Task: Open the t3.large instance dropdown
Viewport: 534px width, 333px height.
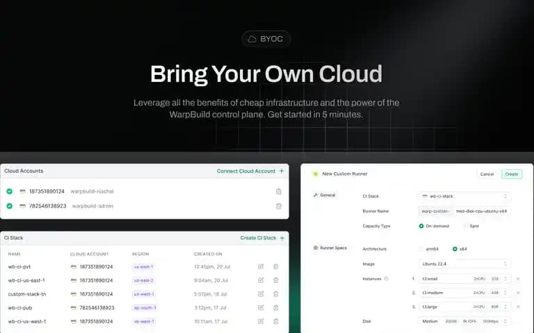Action: pos(464,307)
